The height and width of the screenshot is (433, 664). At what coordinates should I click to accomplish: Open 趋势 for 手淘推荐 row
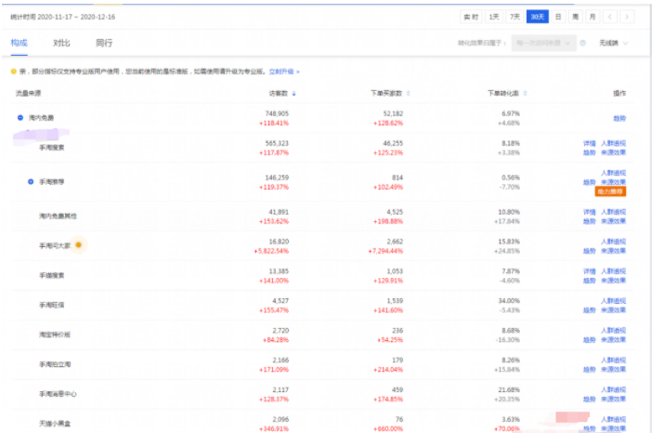pos(590,182)
